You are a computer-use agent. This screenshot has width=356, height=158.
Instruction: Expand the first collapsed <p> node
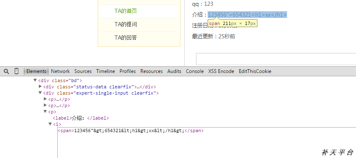(45, 99)
